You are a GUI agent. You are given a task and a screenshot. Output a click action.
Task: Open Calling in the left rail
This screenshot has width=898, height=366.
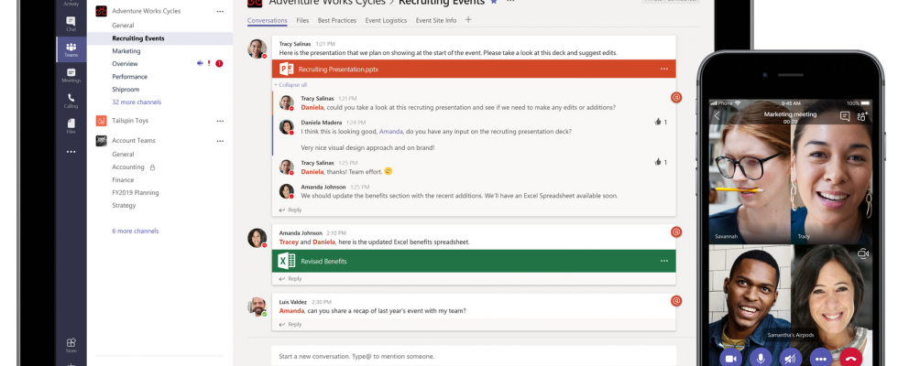point(71,101)
